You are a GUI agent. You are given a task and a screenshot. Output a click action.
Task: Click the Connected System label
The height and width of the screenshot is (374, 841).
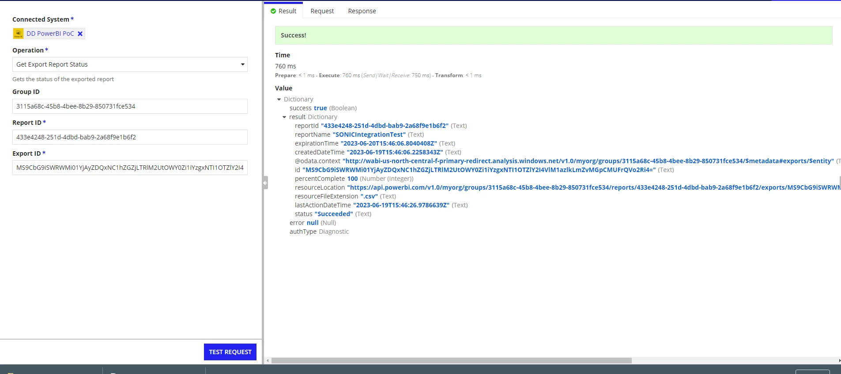click(x=41, y=19)
